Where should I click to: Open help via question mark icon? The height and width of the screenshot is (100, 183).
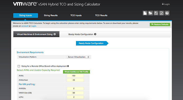167,13
